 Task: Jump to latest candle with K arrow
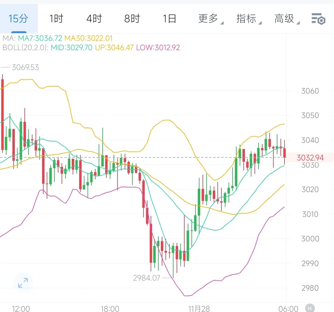(x=310, y=308)
